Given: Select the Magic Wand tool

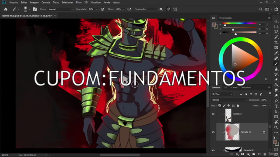Looking at the screenshot, I should 276,37.
